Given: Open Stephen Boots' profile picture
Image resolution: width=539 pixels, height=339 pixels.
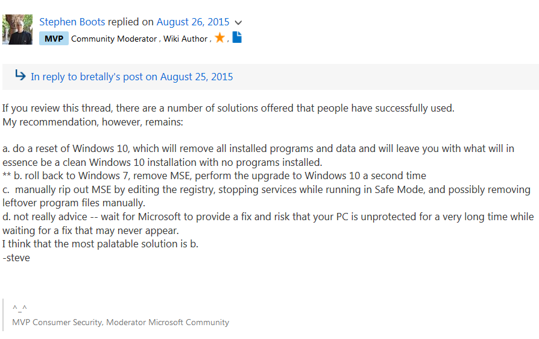Looking at the screenshot, I should tap(17, 29).
